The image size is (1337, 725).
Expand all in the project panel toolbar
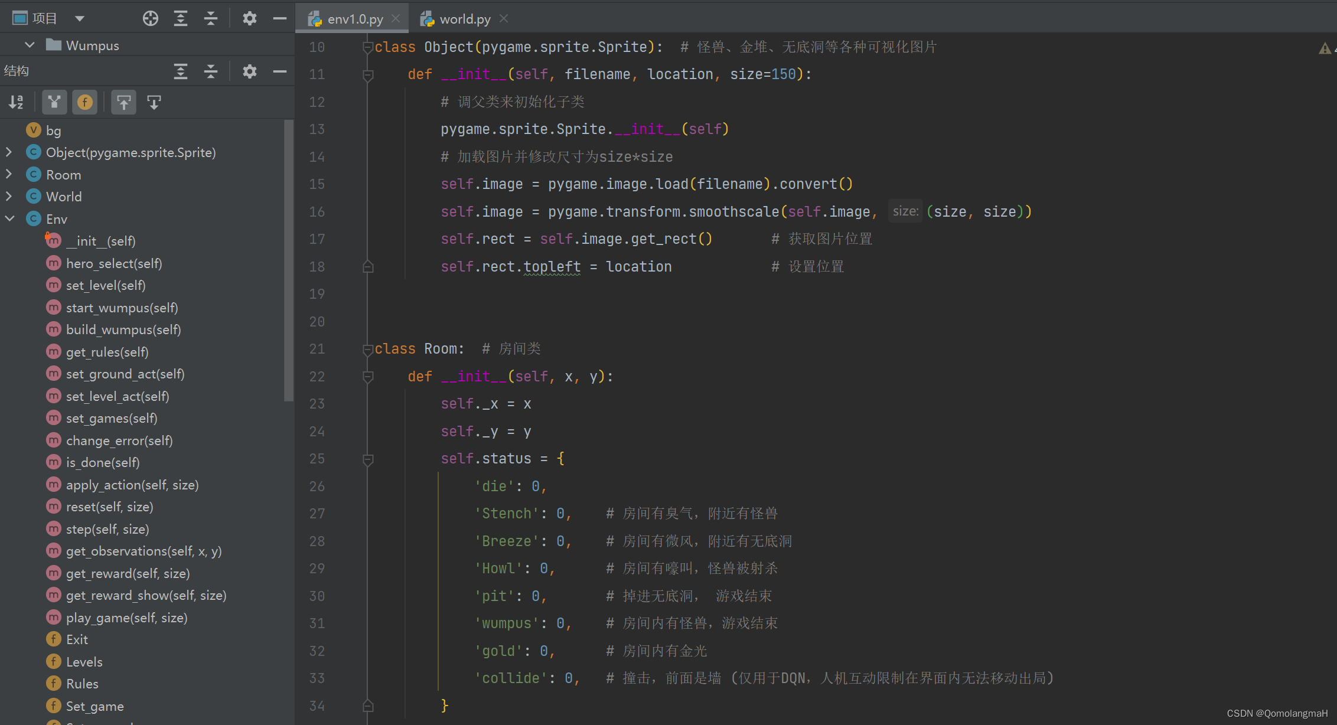181,19
